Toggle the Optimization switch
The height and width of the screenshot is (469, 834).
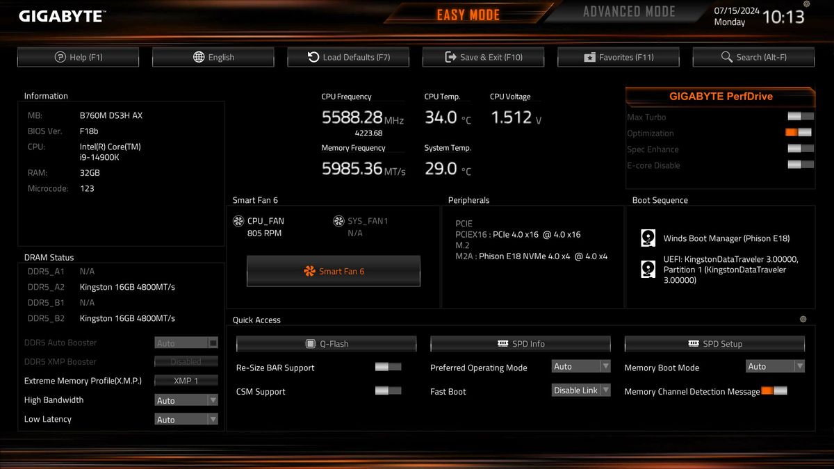point(799,132)
